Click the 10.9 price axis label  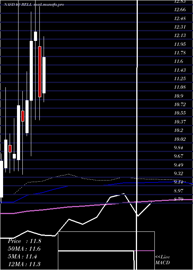point(178,96)
